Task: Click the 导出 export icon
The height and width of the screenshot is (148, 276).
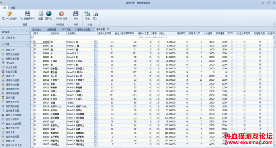Action: click(87, 14)
